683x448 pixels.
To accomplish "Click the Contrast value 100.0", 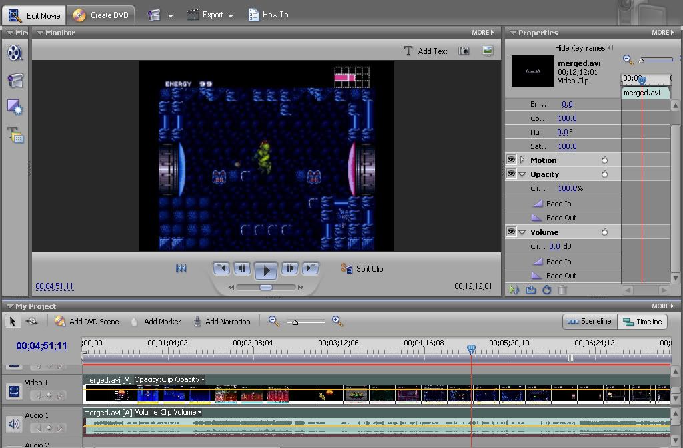I will point(567,118).
